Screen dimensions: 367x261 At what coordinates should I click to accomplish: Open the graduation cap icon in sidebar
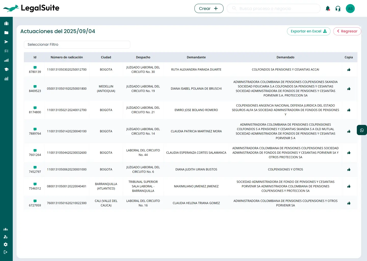6,69
